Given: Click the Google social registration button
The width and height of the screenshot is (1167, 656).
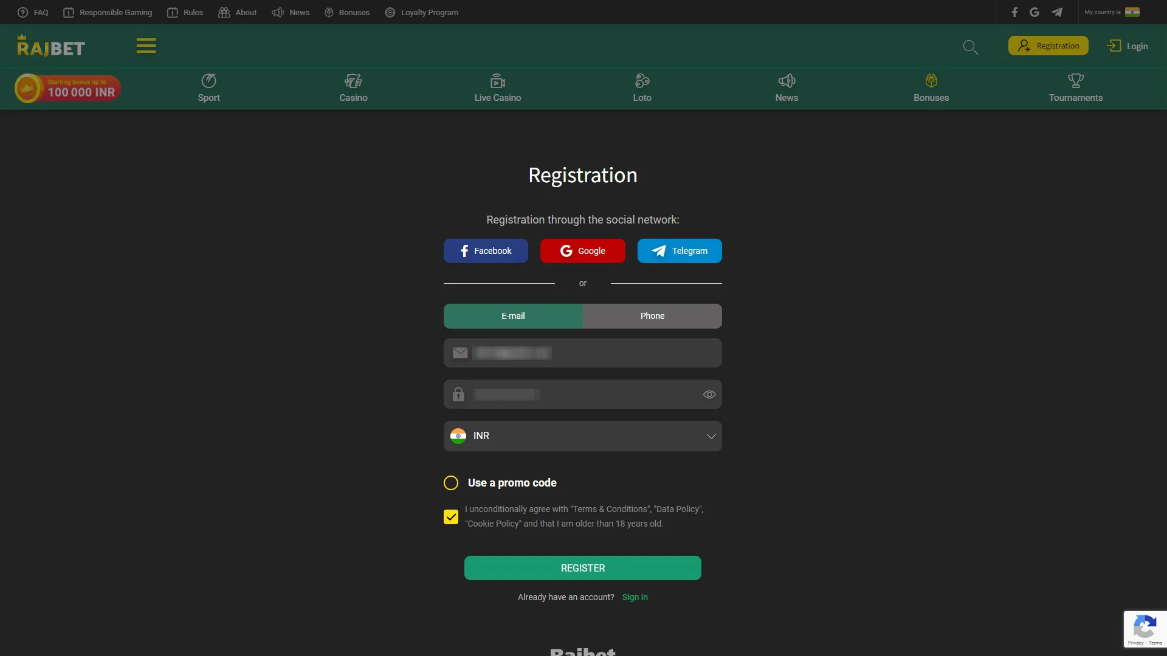Looking at the screenshot, I should tap(583, 251).
